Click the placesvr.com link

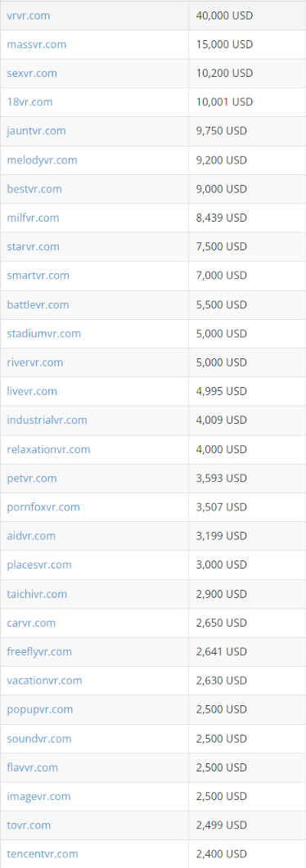coord(39,564)
